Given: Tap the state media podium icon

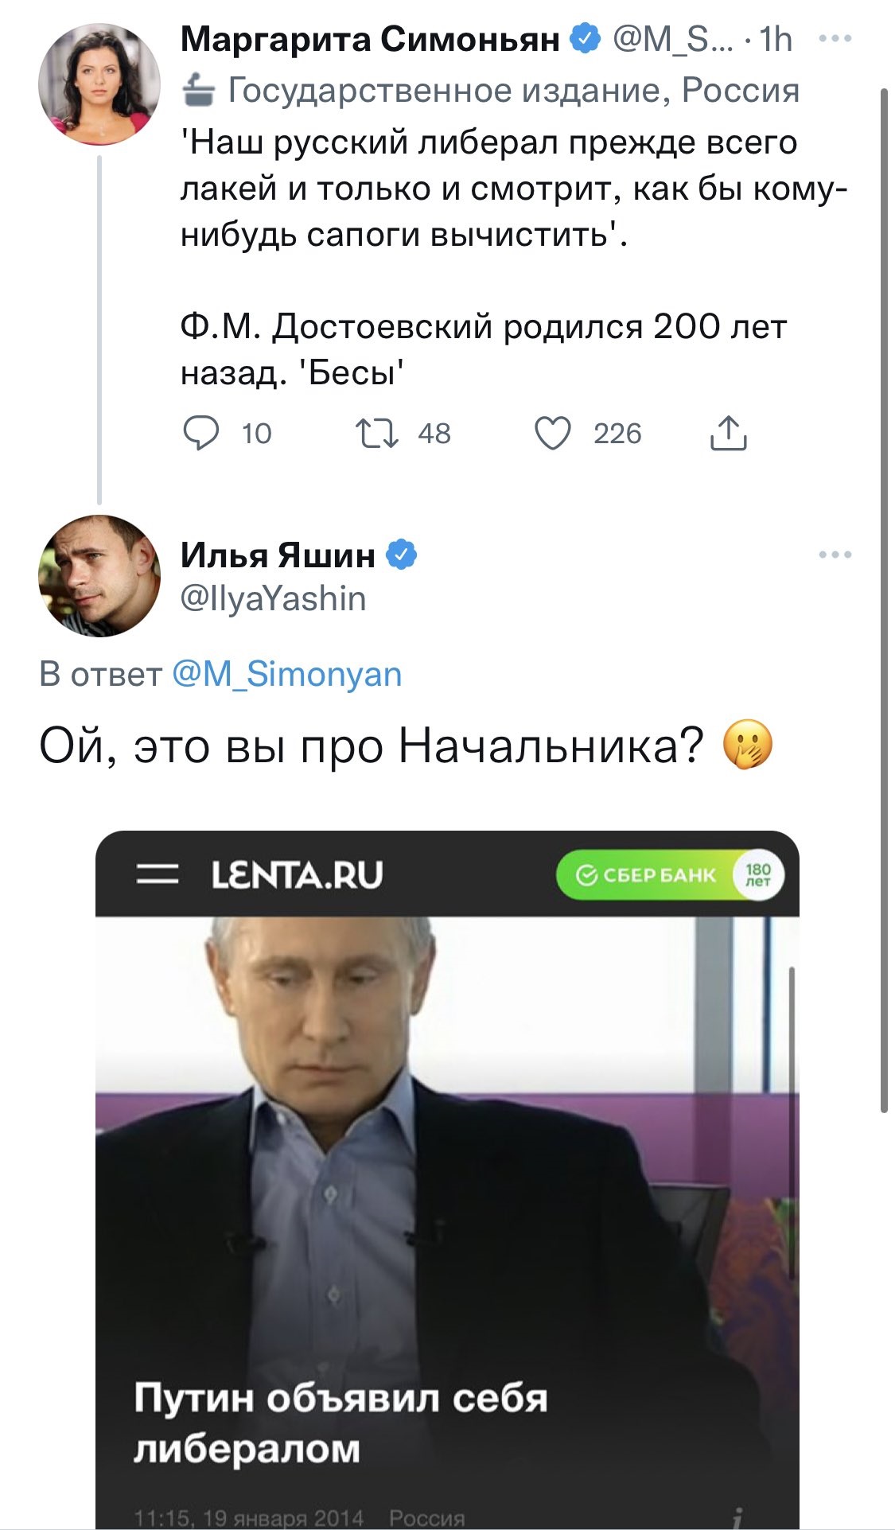Looking at the screenshot, I should [198, 91].
